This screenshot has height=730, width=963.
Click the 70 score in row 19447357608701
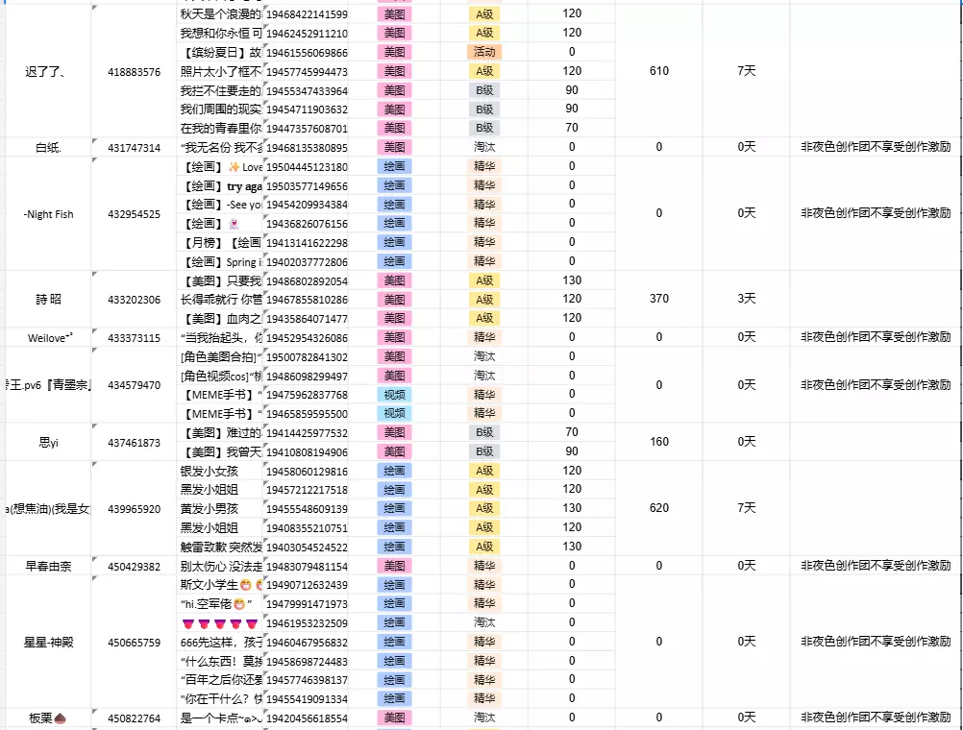pyautogui.click(x=571, y=128)
